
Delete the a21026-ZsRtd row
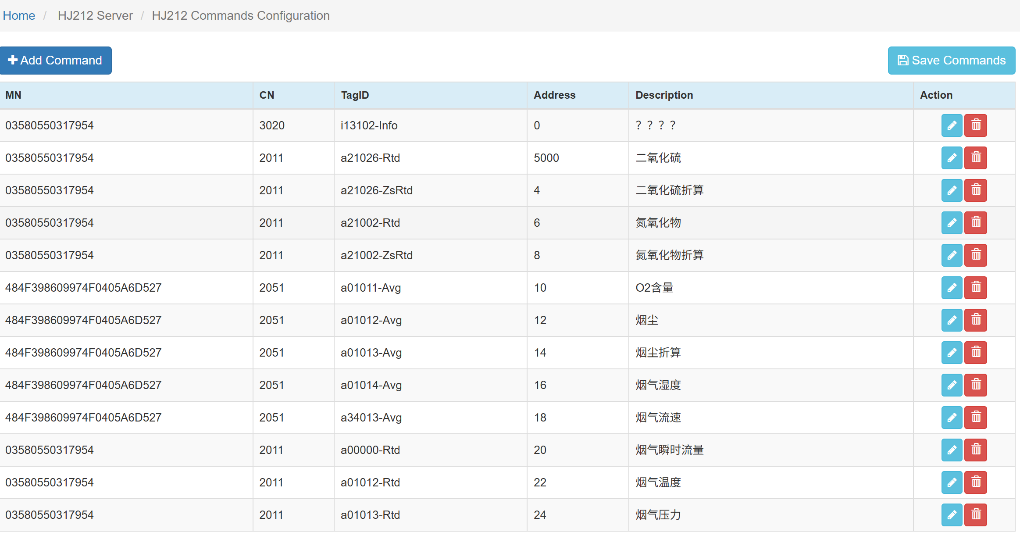[x=976, y=190]
